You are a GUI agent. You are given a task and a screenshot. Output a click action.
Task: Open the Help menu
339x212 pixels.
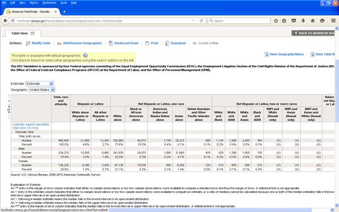(73, 3)
